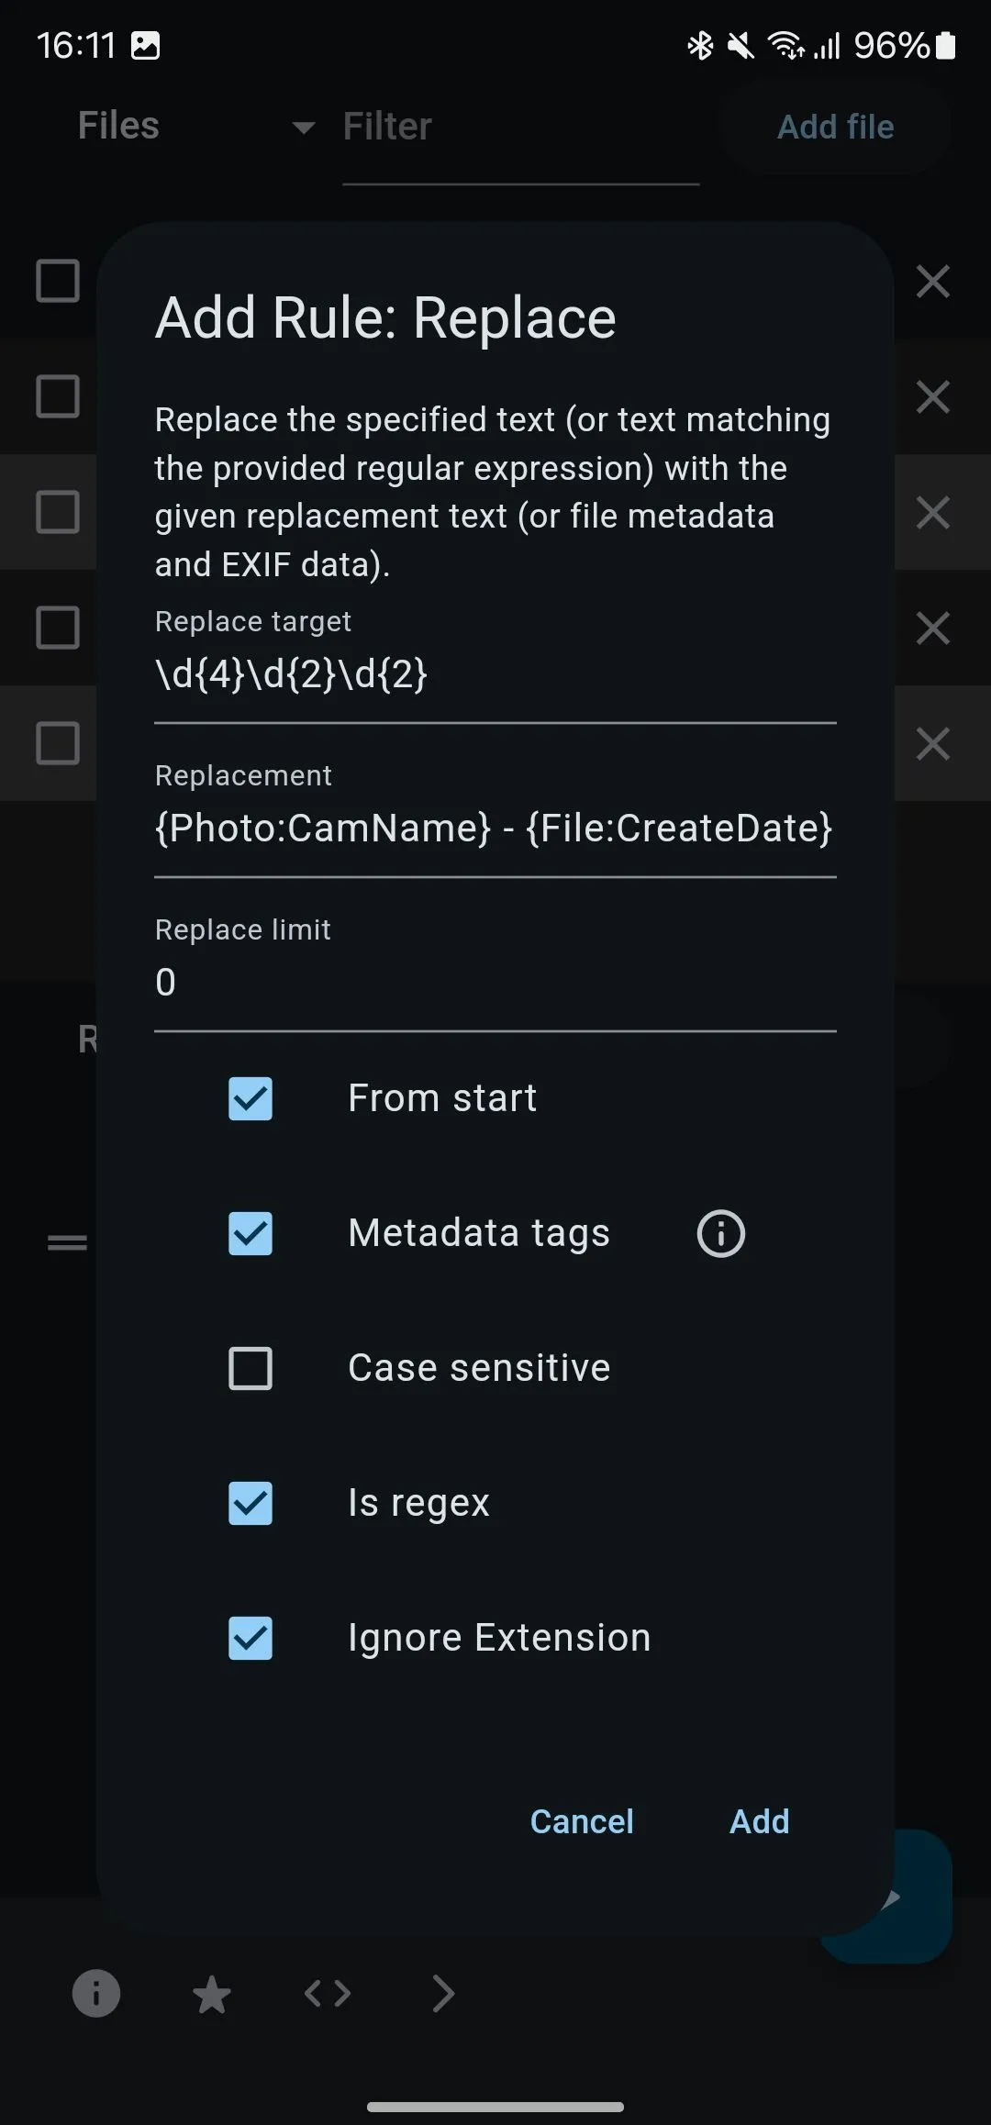
Task: Tap the info icon in bottom toolbar
Action: [96, 1993]
